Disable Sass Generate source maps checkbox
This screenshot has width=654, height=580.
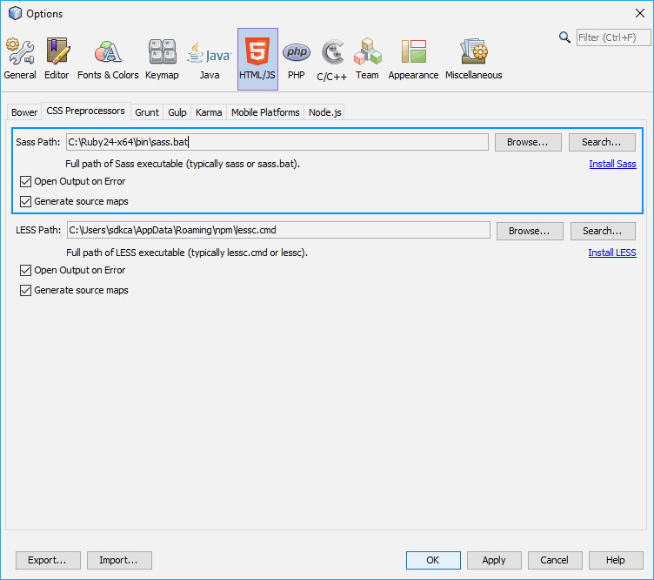click(x=26, y=202)
